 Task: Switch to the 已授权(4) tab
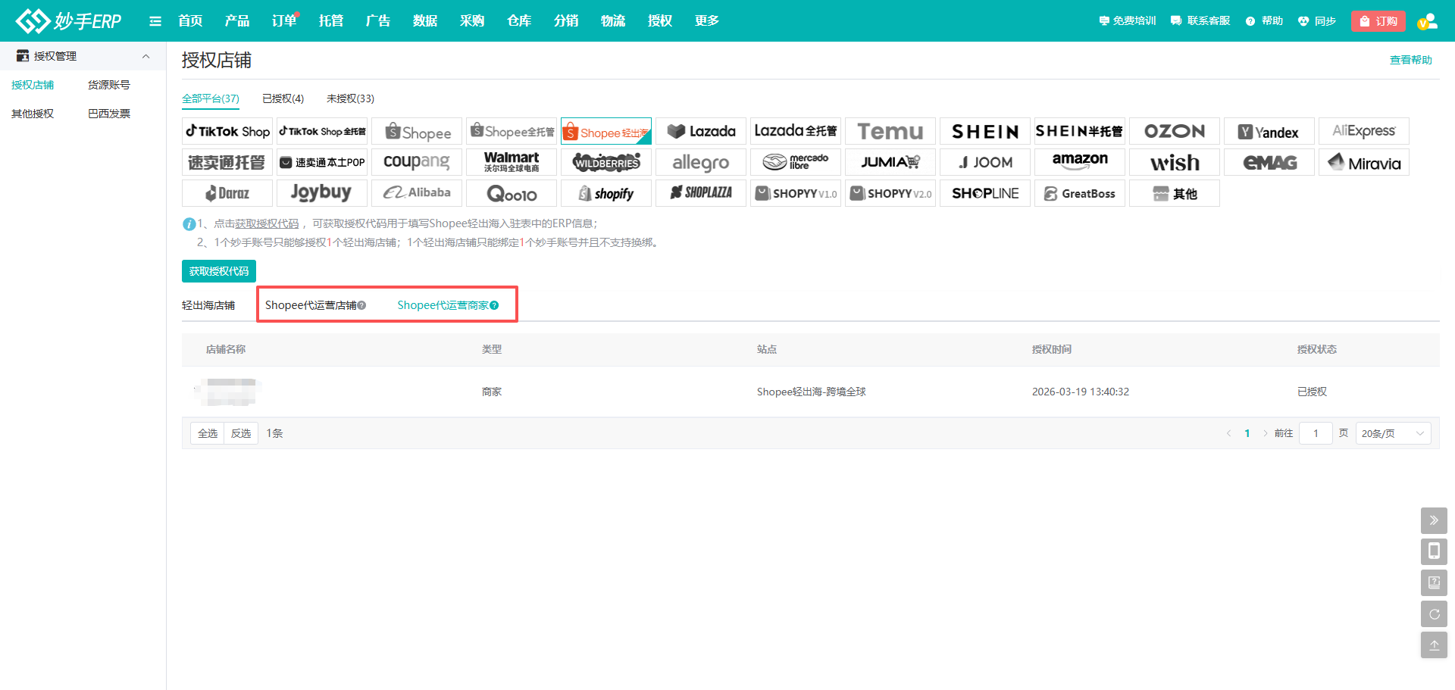point(283,98)
